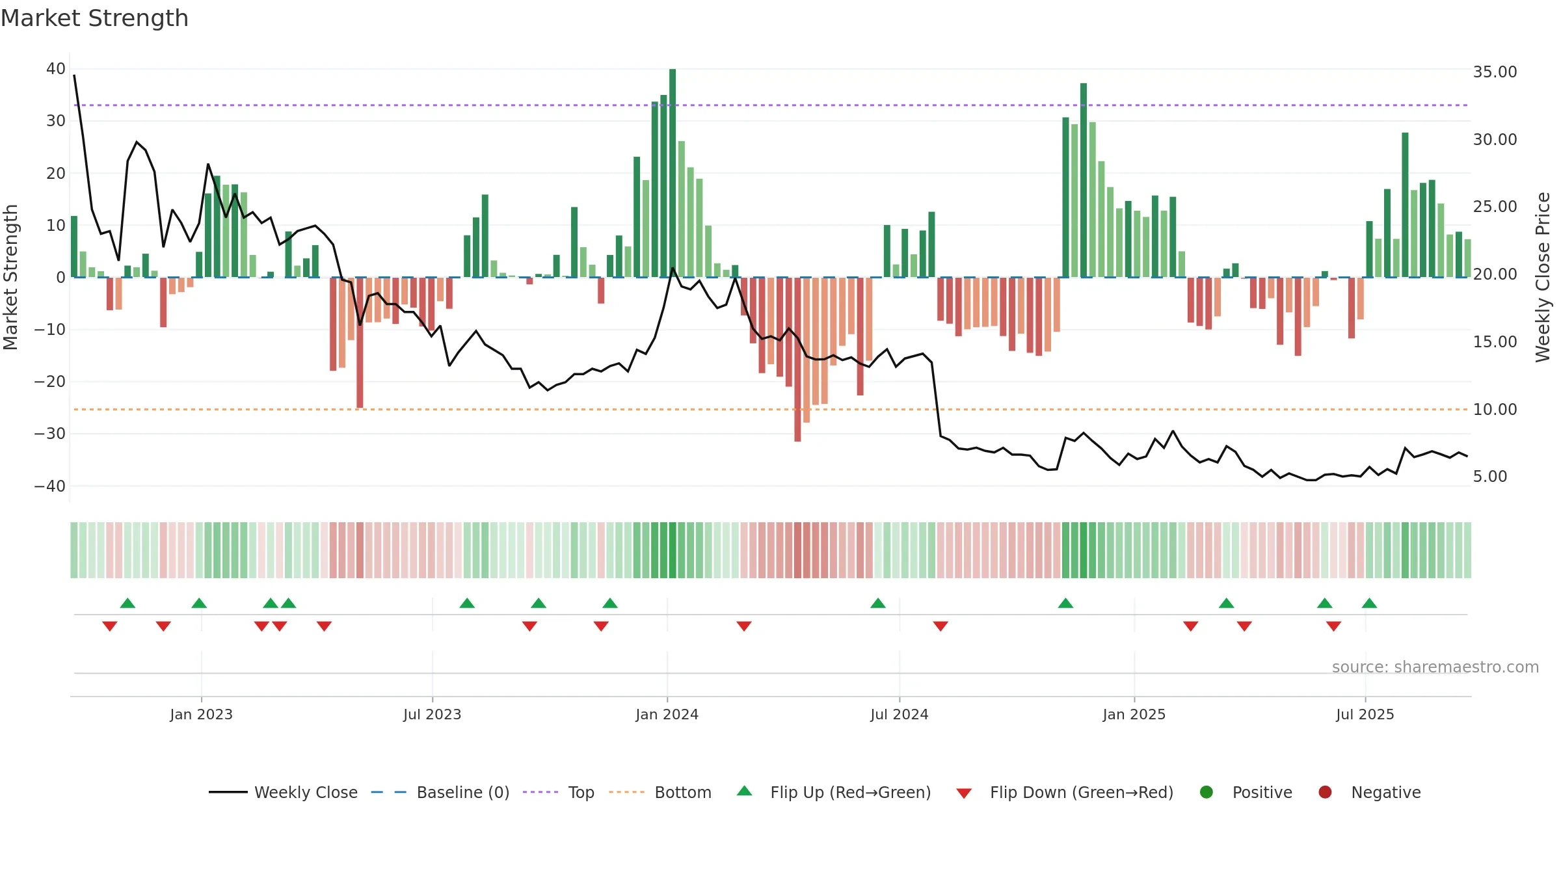Click flip-down marker after Jan 2024
This screenshot has height=878, width=1561.
[x=744, y=626]
